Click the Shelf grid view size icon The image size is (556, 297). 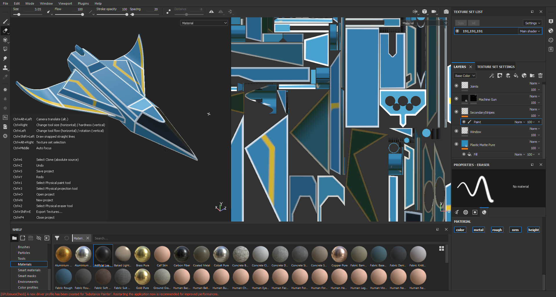click(442, 248)
